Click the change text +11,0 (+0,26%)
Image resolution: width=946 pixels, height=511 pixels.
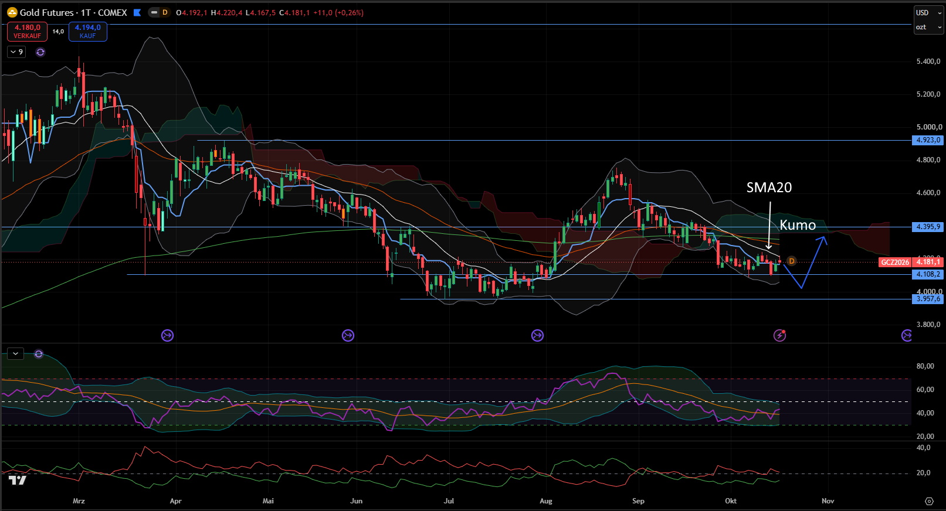click(337, 12)
